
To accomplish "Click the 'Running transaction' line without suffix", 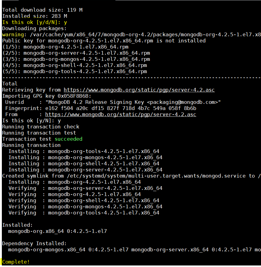I will point(31,145).
